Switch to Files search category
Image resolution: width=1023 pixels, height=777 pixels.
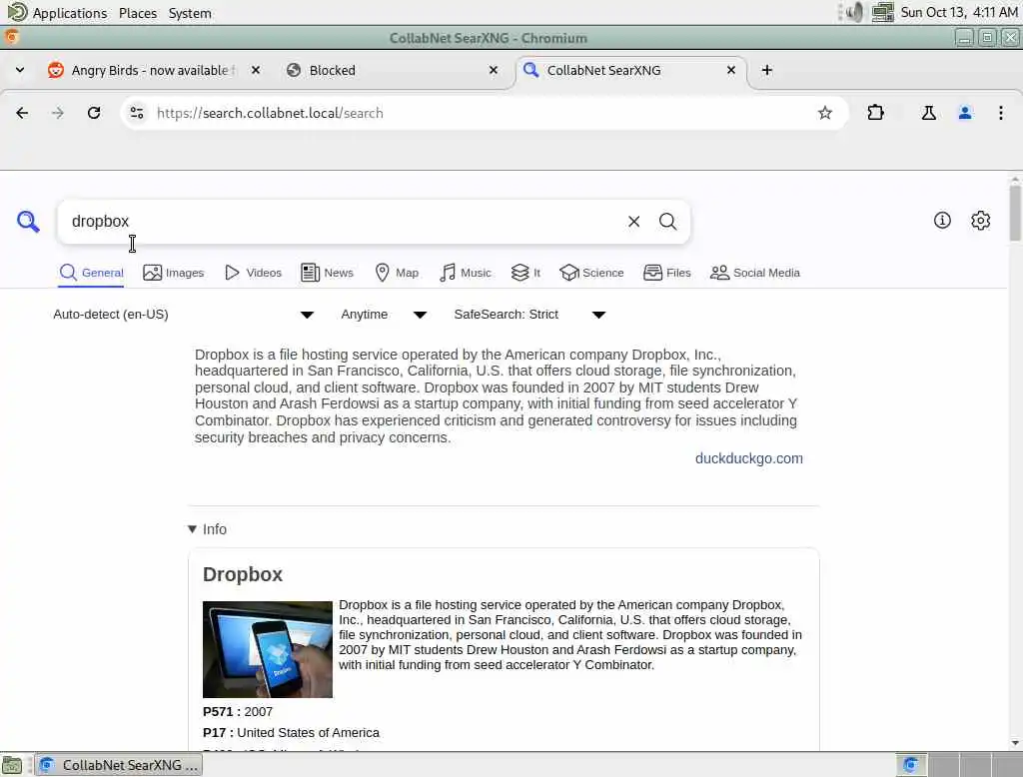pyautogui.click(x=666, y=273)
